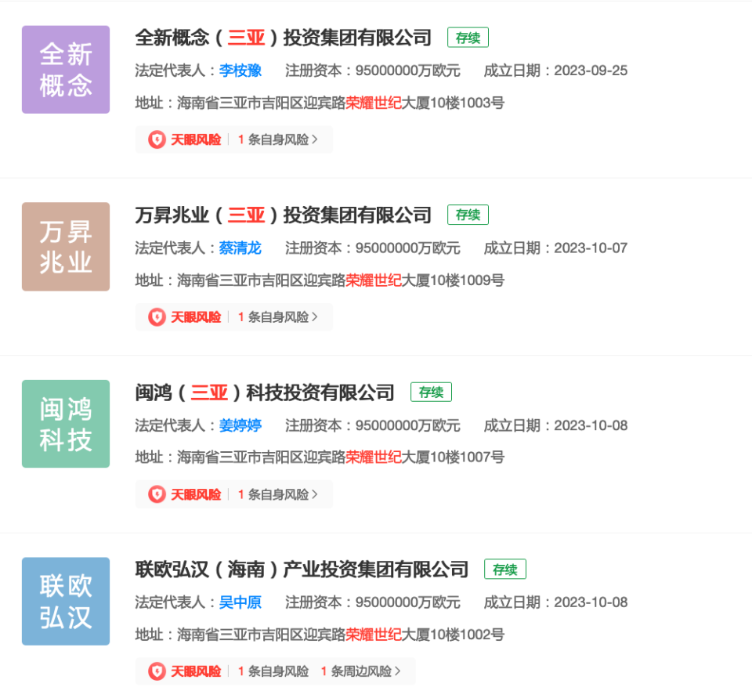View legal representative 吴中原
This screenshot has height=698, width=752.
tap(240, 602)
